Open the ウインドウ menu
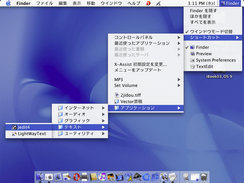 coord(111,3)
